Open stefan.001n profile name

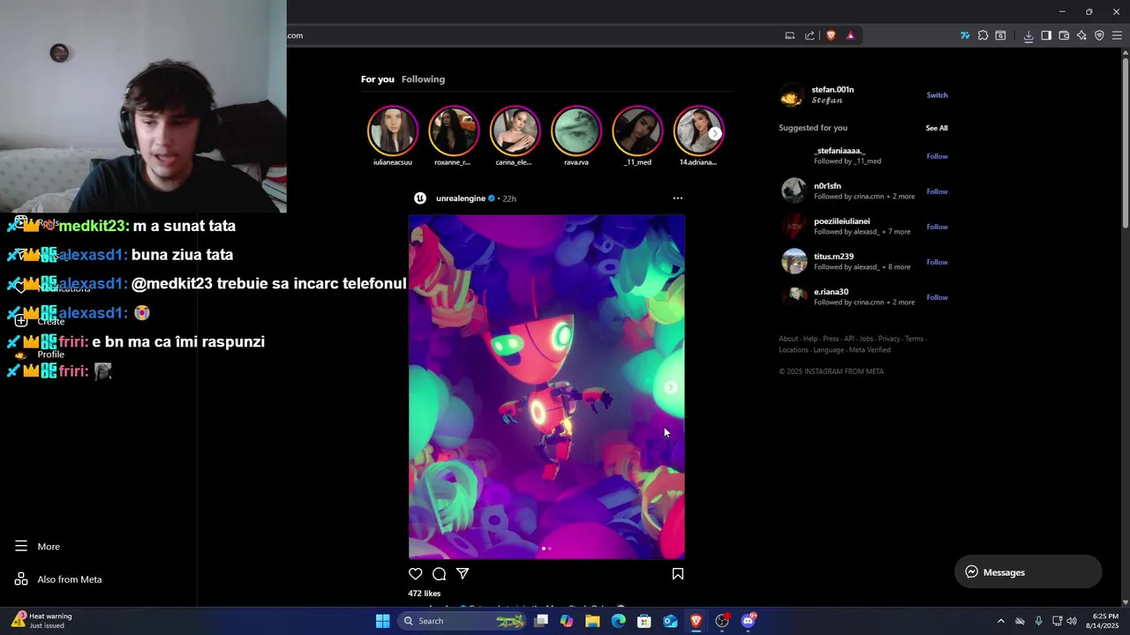point(832,90)
